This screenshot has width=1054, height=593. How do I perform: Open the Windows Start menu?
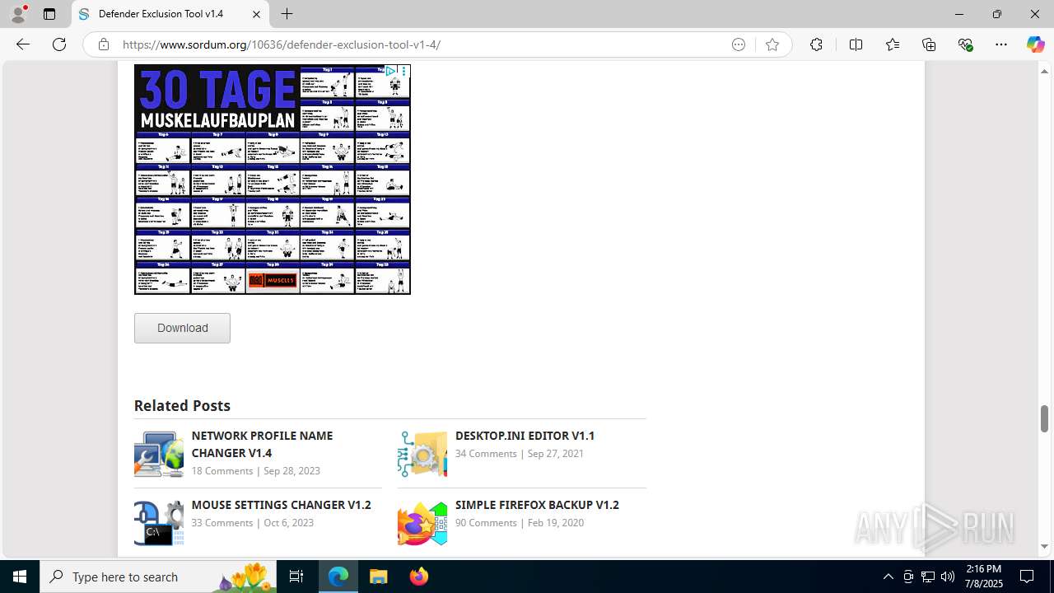(20, 577)
